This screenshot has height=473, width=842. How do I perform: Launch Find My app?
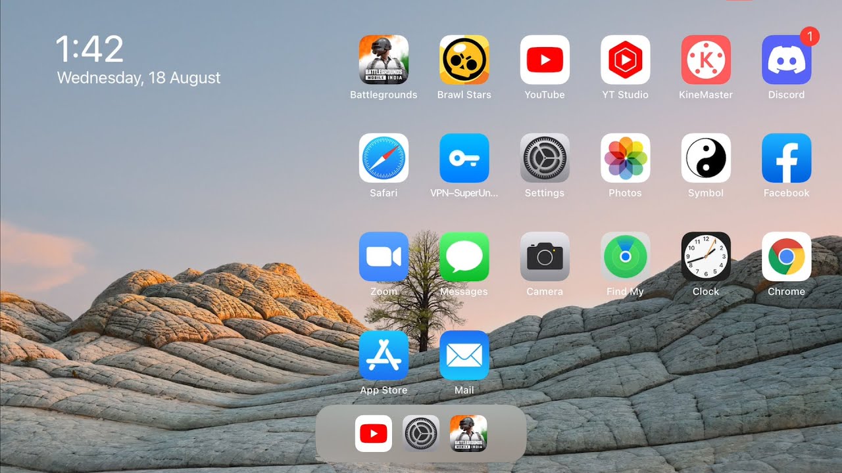click(626, 257)
